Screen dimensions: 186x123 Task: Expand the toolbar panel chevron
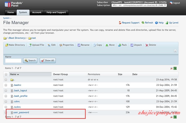coord(175,51)
